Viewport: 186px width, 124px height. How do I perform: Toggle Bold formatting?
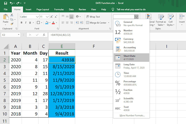coord(22,23)
